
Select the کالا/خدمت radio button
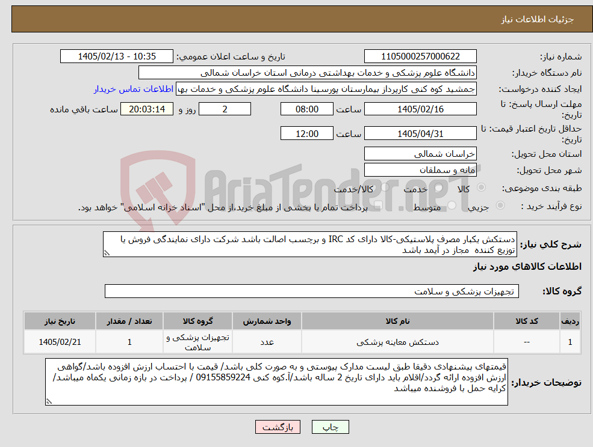pos(385,187)
